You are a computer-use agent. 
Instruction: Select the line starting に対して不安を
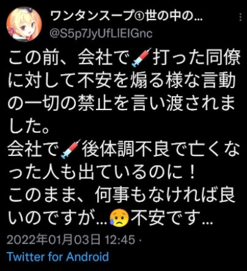(122, 81)
